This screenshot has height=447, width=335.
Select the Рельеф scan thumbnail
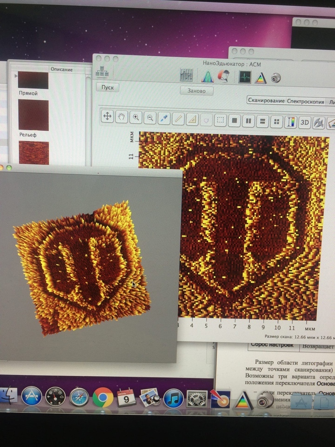click(33, 115)
